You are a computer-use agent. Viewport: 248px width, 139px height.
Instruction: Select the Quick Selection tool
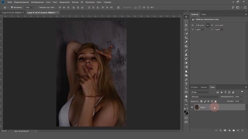pyautogui.click(x=186, y=34)
